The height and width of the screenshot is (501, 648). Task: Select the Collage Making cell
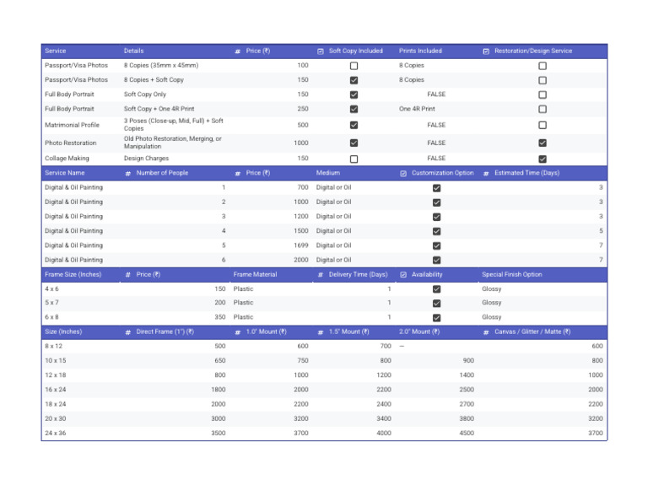(x=81, y=159)
